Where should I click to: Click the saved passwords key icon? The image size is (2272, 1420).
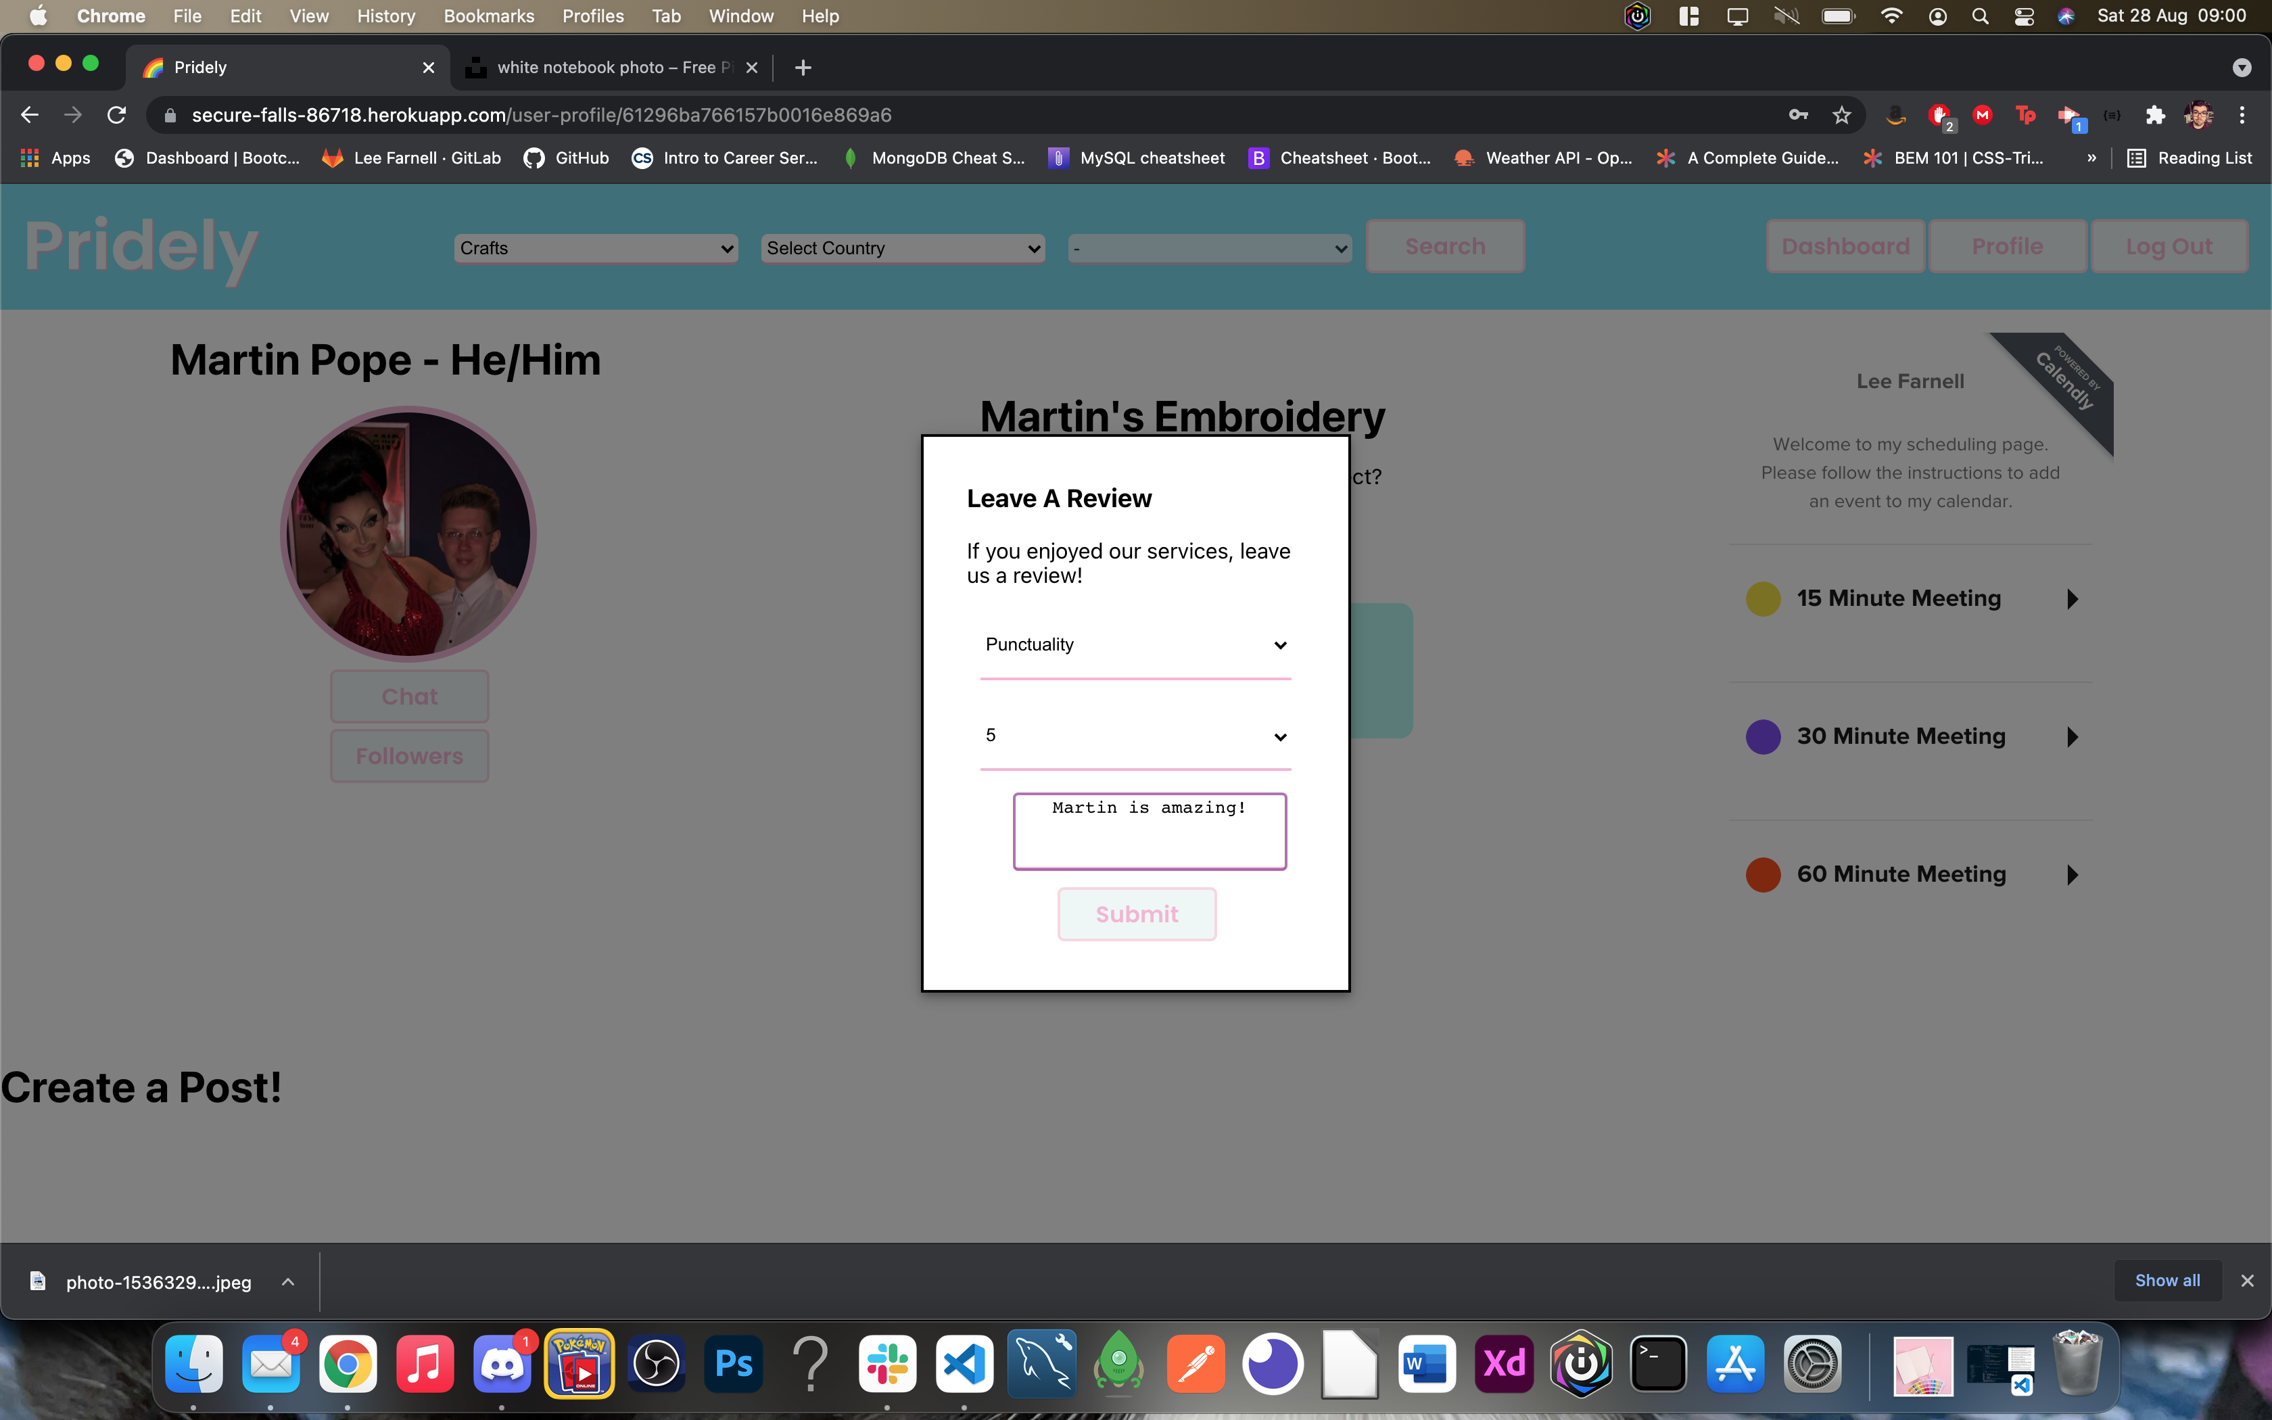pyautogui.click(x=1798, y=114)
